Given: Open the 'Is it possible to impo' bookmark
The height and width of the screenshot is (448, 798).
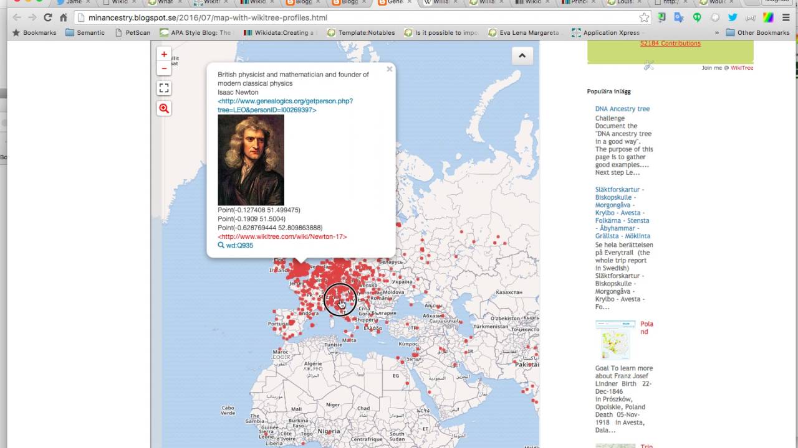Looking at the screenshot, I should (441, 32).
